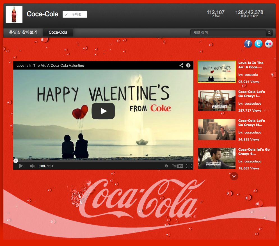Open the share options in the video player
279x246 pixels.
181,65
